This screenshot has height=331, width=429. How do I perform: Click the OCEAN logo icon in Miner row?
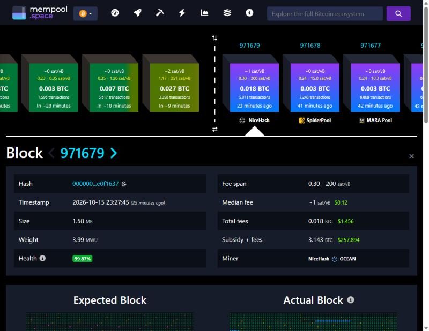tap(335, 259)
